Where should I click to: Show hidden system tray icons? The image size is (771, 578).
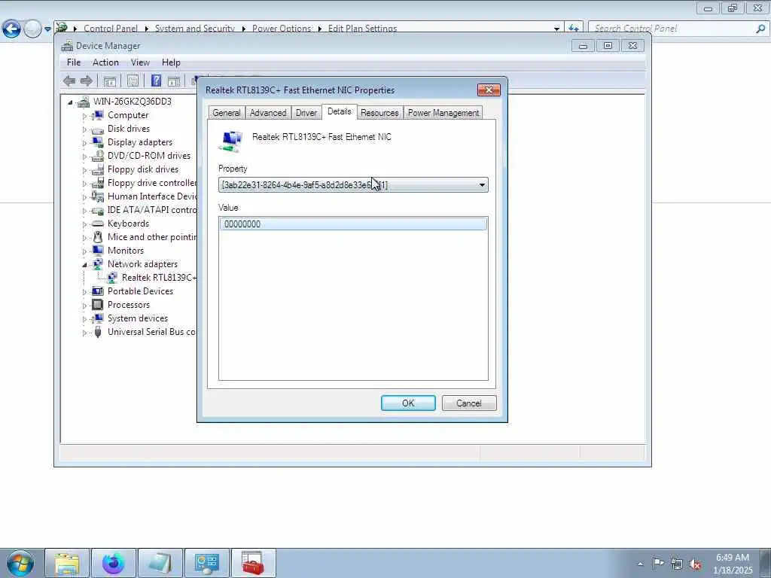640,564
